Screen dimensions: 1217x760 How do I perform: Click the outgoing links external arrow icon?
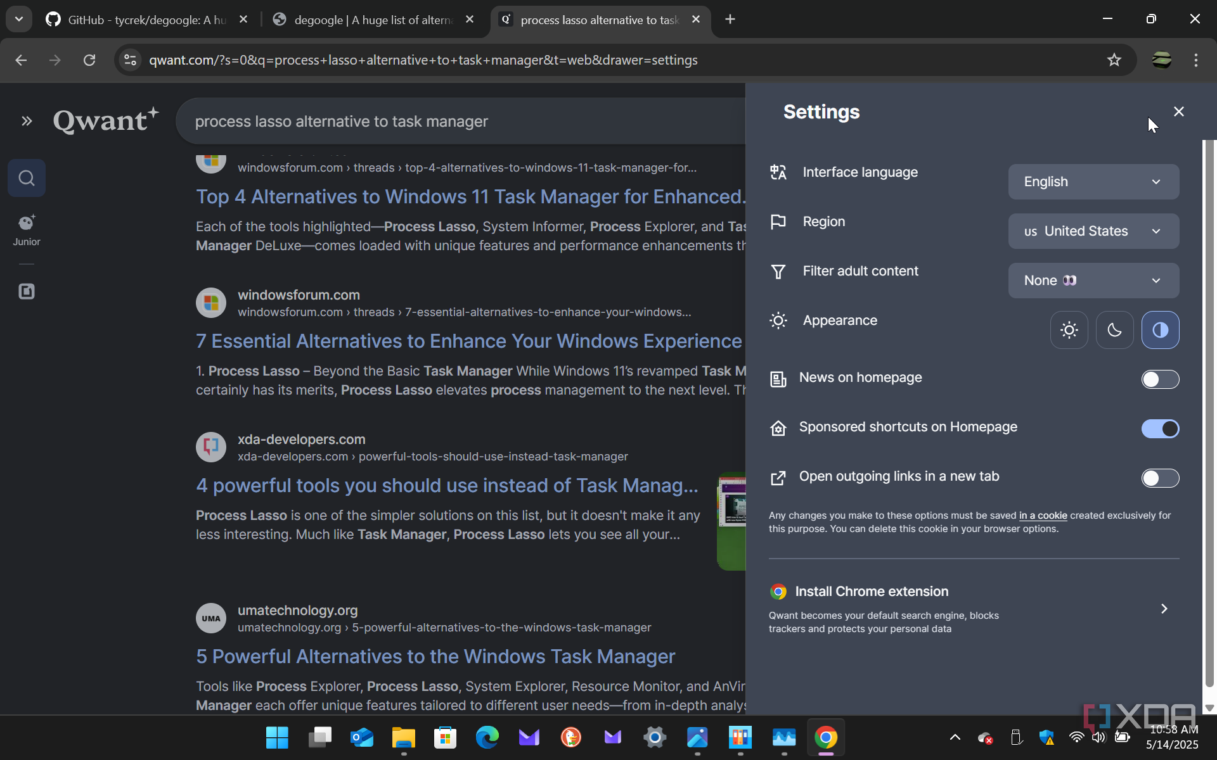click(x=778, y=478)
